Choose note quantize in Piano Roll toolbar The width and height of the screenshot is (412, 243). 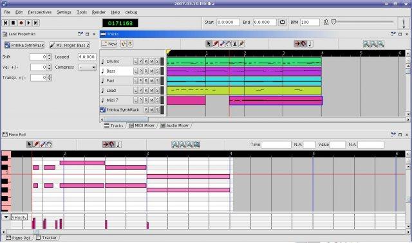click(118, 145)
